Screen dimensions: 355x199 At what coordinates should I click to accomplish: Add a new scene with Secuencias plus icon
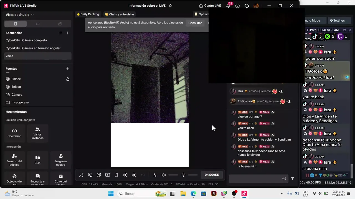pyautogui.click(x=68, y=33)
